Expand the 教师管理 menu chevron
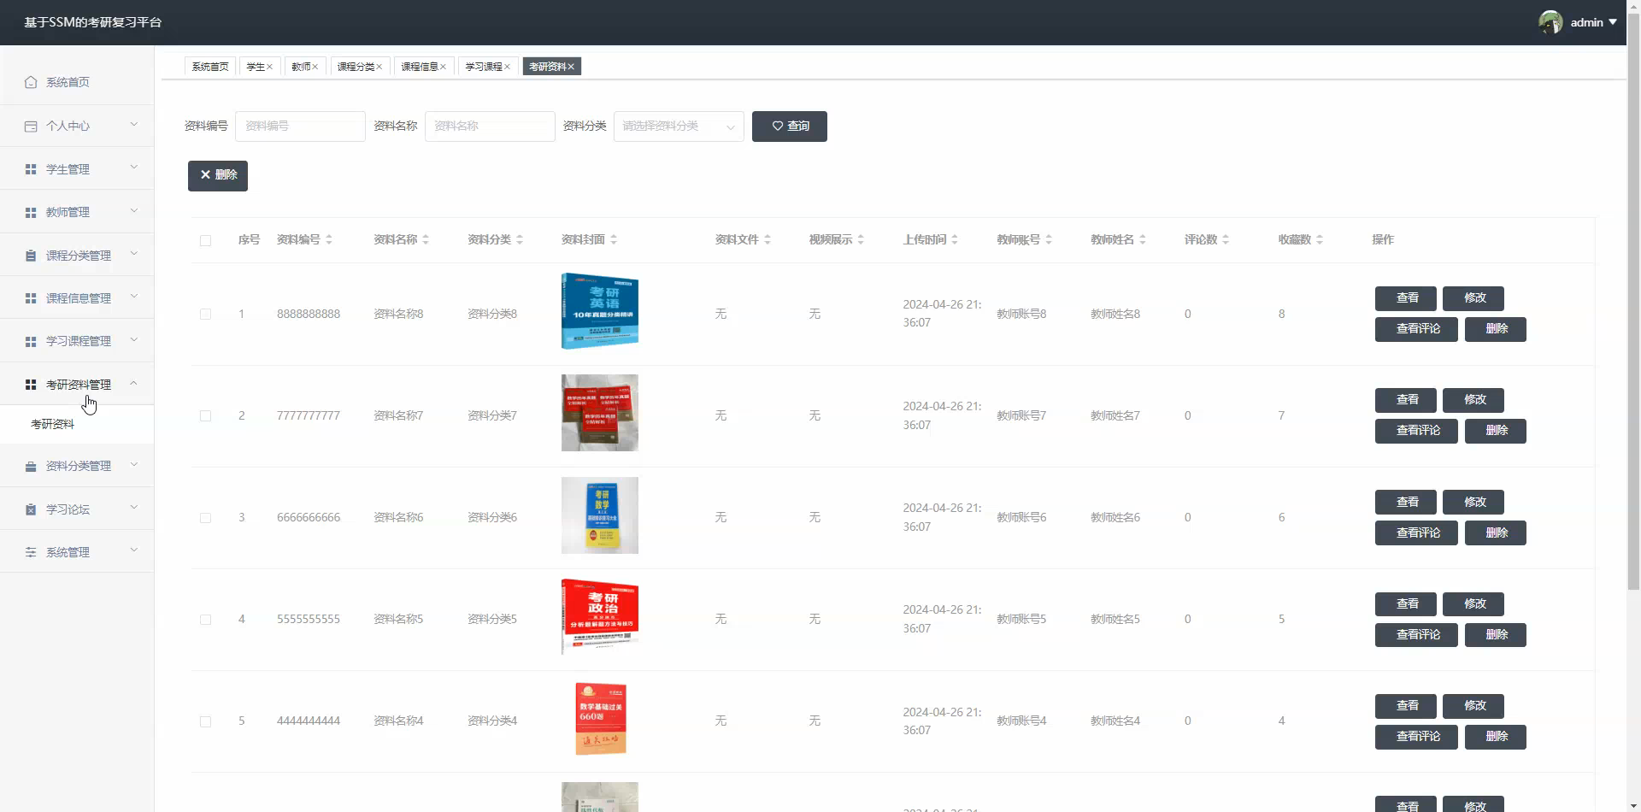This screenshot has height=812, width=1641. 134,211
